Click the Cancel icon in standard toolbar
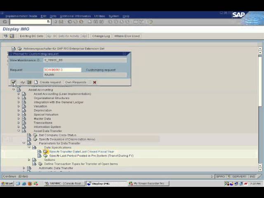This screenshot has height=198, width=264. [x=81, y=21]
